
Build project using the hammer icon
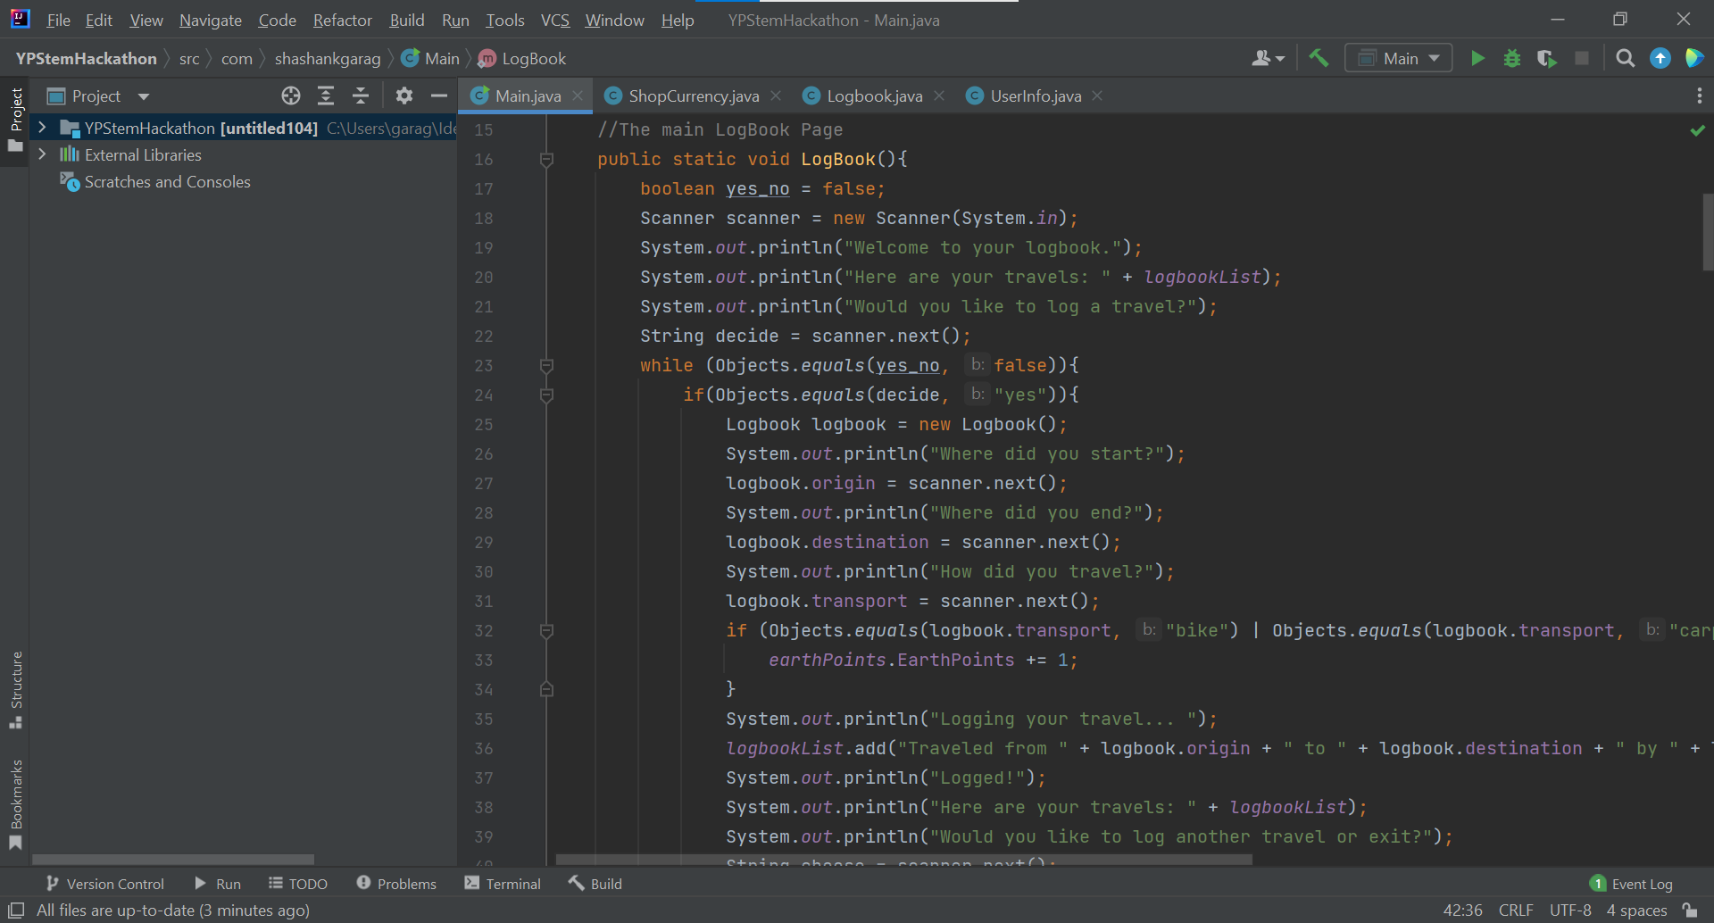1319,59
